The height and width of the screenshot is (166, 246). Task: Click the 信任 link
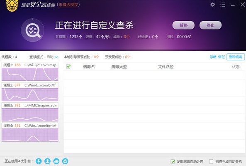tap(222, 57)
